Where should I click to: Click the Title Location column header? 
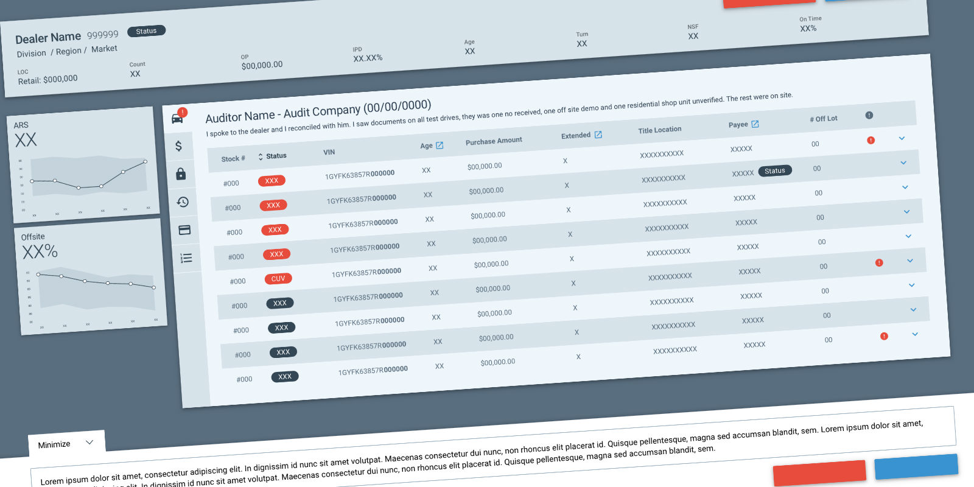(x=660, y=130)
